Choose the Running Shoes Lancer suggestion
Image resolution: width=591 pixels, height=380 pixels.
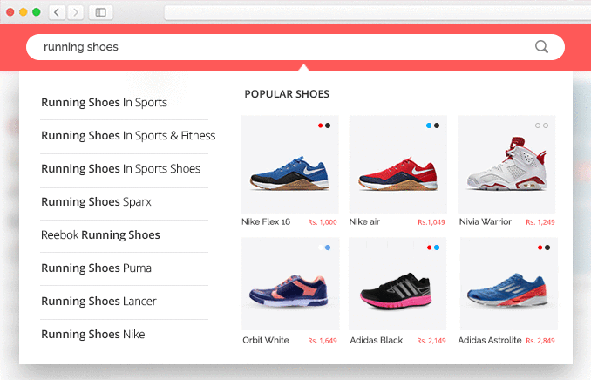(x=98, y=302)
